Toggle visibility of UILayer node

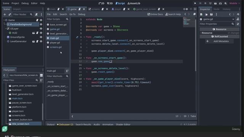[41, 29]
